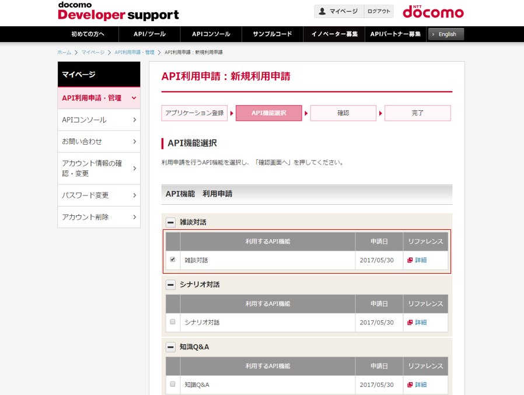Click the new-window icon in シナリオ対話 row
Viewport: 524px width, 395px height.
tap(410, 323)
